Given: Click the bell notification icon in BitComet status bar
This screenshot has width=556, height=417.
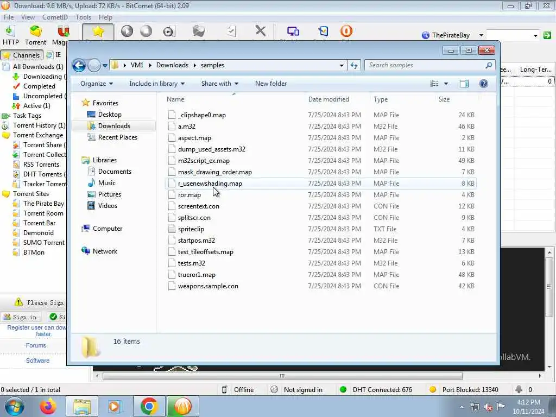Looking at the screenshot, I should click(x=519, y=389).
